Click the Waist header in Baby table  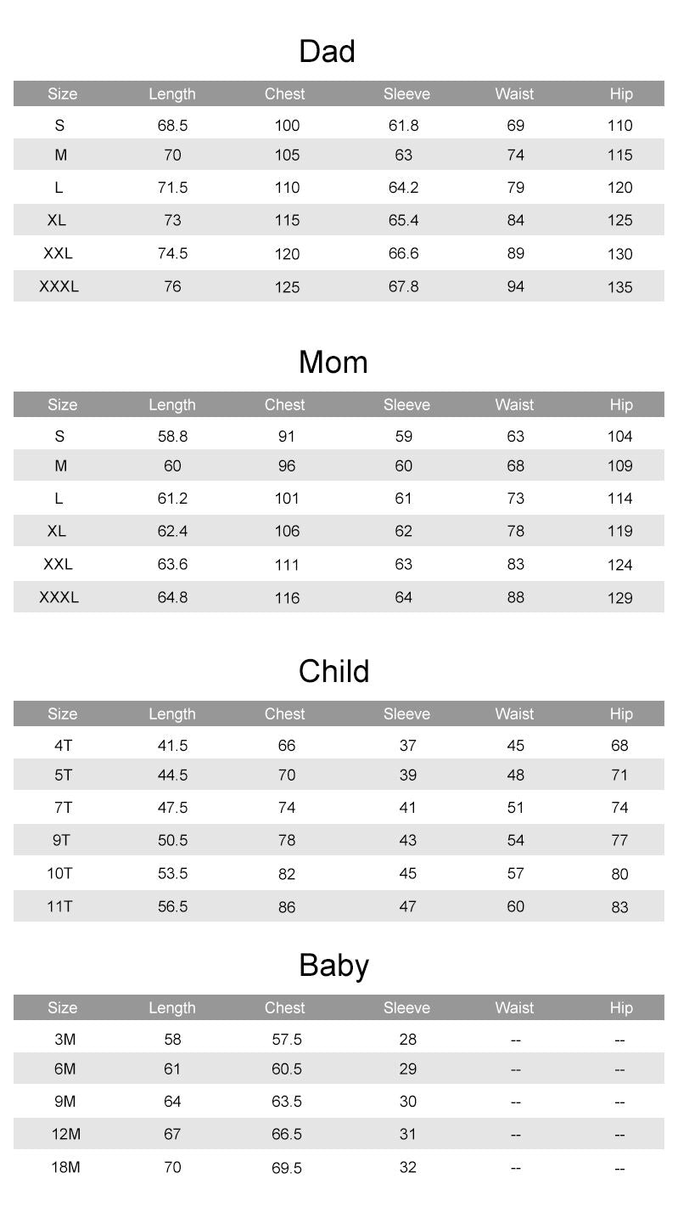coord(514,1008)
